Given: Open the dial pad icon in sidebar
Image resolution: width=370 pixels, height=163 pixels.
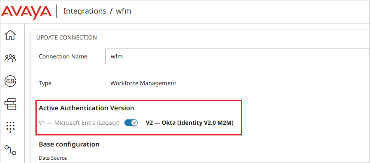Looking at the screenshot, I should (x=11, y=127).
